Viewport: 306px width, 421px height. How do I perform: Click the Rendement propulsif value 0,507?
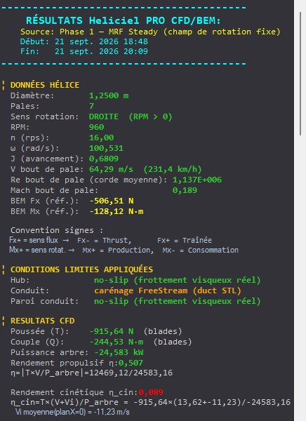click(x=131, y=363)
